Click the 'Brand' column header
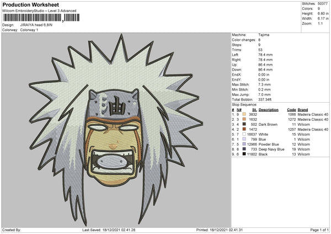This screenshot has width=331, height=234. [303, 110]
